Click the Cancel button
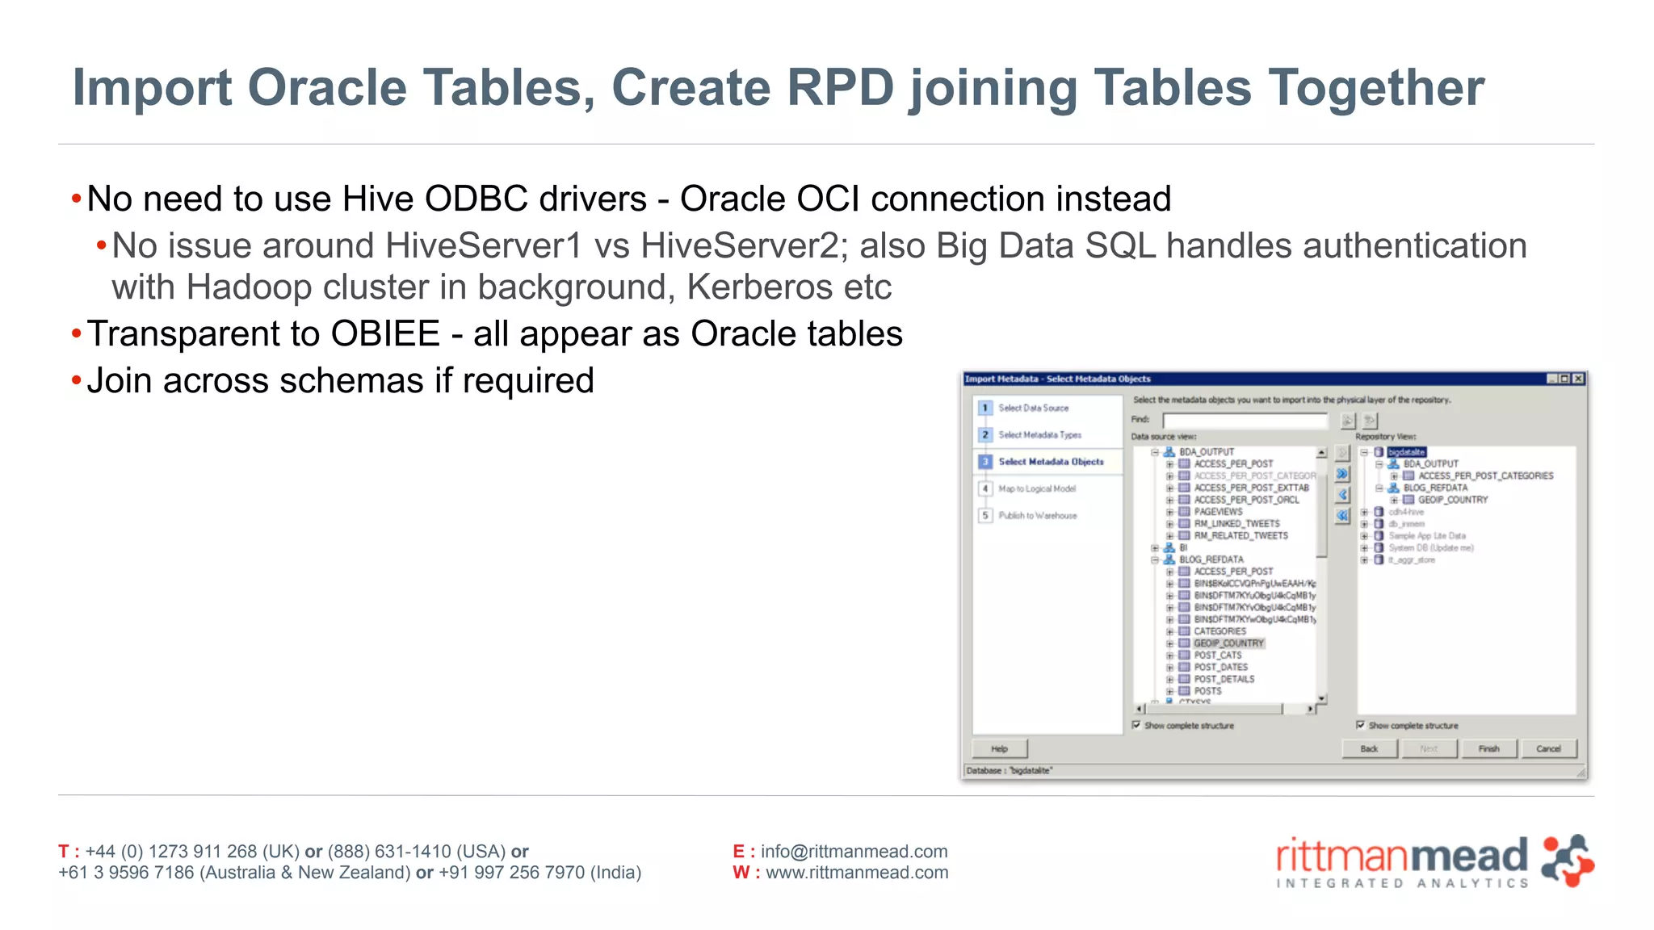This screenshot has width=1654, height=930. (x=1548, y=748)
